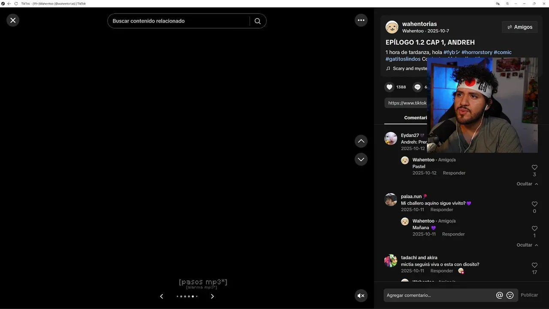This screenshot has height=309, width=549.
Task: Click the title EPÍLOGO 1.2 CAP 1, ANDREH
Action: click(430, 42)
